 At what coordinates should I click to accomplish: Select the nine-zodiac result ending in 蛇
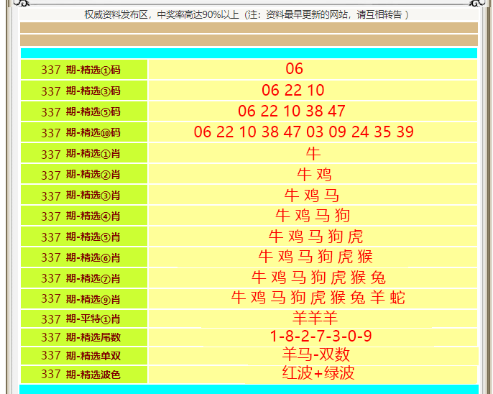[x=318, y=298]
